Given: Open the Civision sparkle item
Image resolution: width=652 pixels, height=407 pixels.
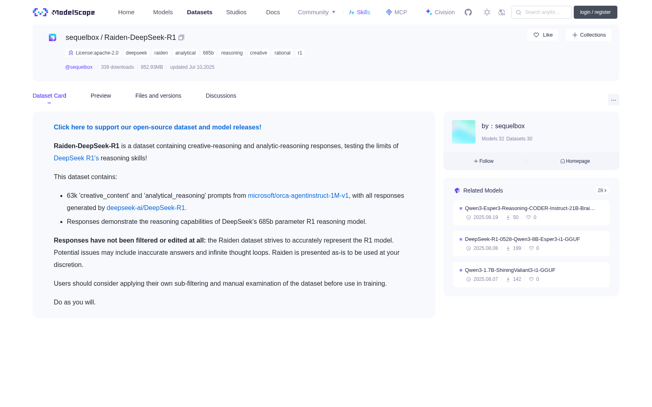Looking at the screenshot, I should (x=440, y=12).
